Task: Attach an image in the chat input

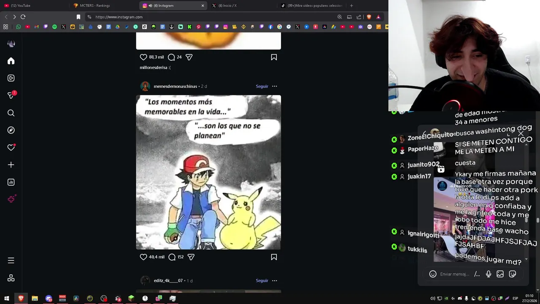Action: tap(500, 274)
